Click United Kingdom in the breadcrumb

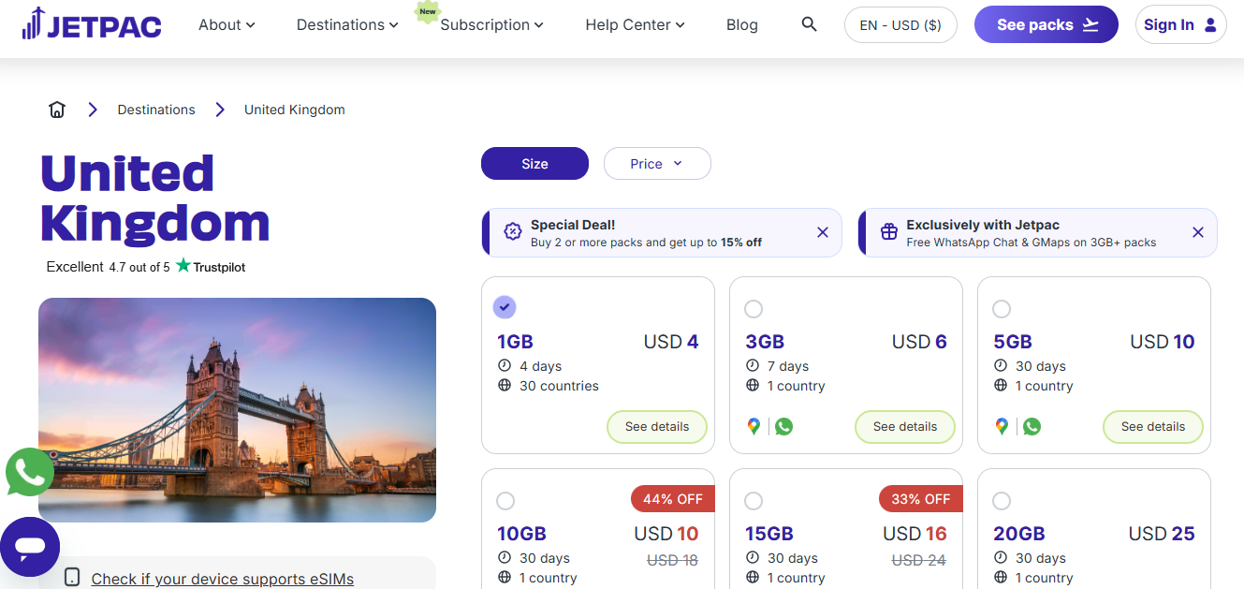point(295,110)
